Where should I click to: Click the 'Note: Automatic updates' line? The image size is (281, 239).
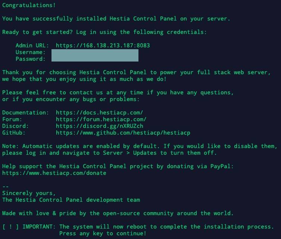(140, 146)
